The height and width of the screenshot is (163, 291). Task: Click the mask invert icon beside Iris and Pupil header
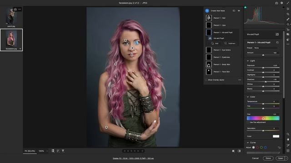(277, 34)
